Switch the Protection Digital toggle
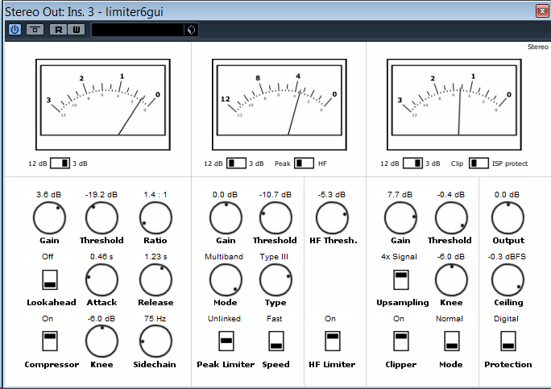 pyautogui.click(x=507, y=341)
